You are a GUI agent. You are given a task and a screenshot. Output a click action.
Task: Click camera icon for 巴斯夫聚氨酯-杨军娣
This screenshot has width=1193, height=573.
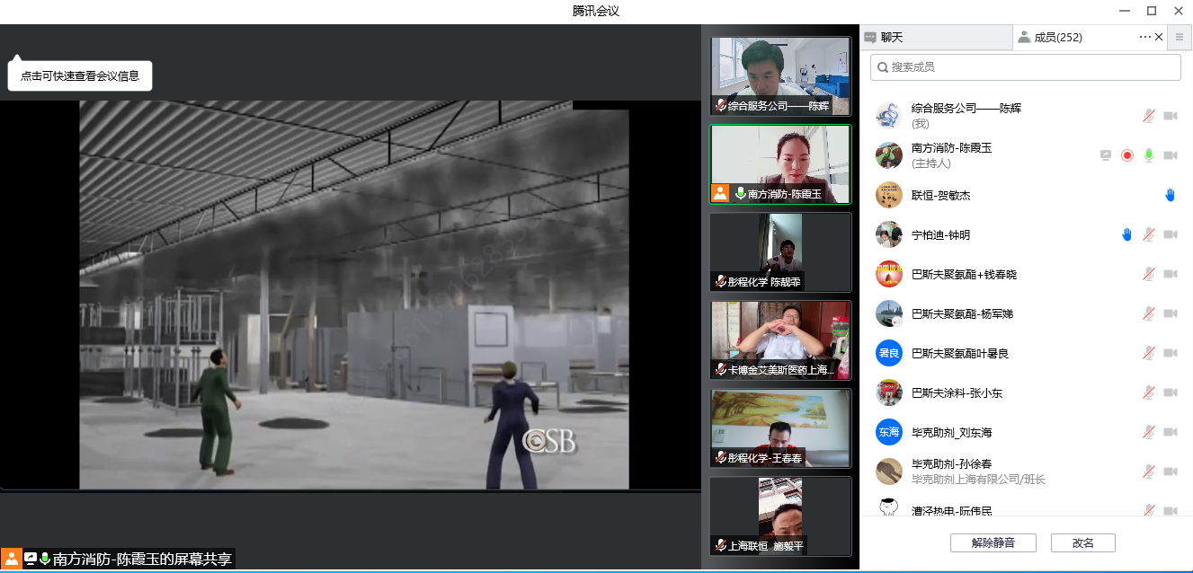click(x=1171, y=313)
